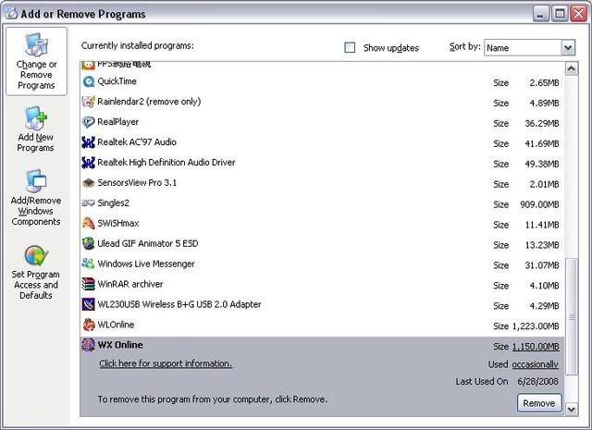Screen dimensions: 592x430
Task: Select the Windows Live Messenger icon
Action: click(89, 264)
